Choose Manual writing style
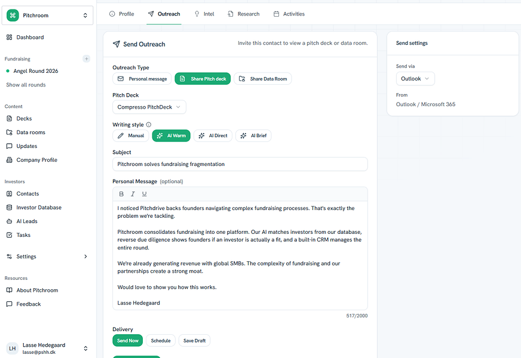The width and height of the screenshot is (521, 358). [131, 135]
